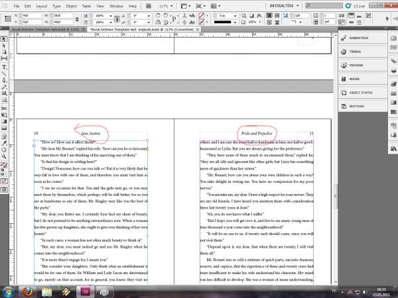Select the Eyedropper tool
The width and height of the screenshot is (398, 298).
4,143
